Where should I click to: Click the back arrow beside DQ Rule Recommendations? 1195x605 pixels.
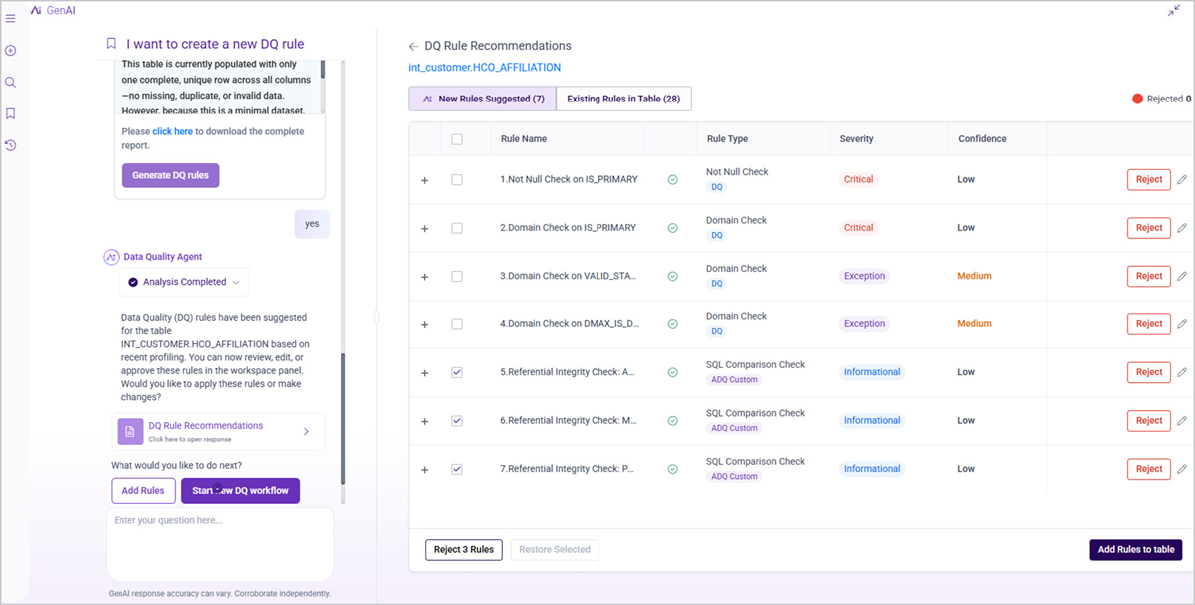pyautogui.click(x=413, y=46)
